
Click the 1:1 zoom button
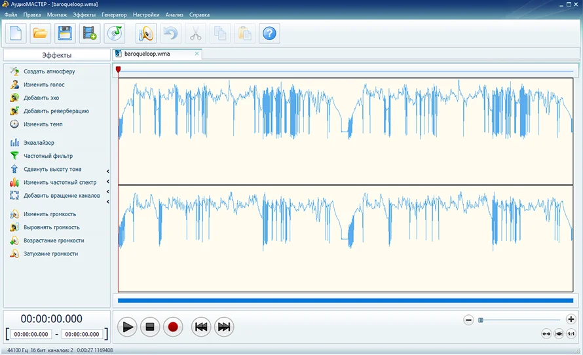[x=571, y=334]
